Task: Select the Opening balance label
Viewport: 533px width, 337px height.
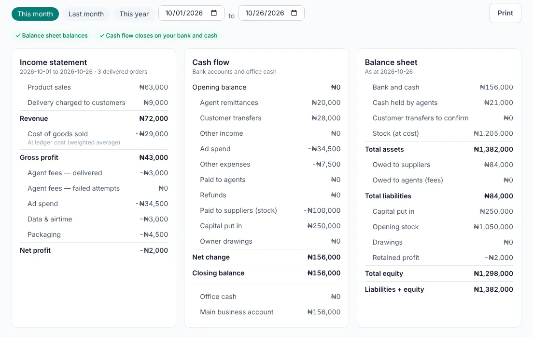Action: point(219,87)
